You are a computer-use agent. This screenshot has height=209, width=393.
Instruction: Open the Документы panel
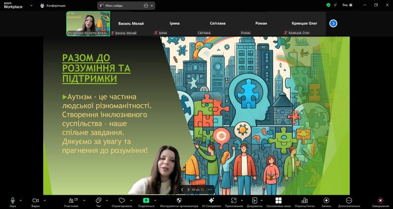[254, 202]
